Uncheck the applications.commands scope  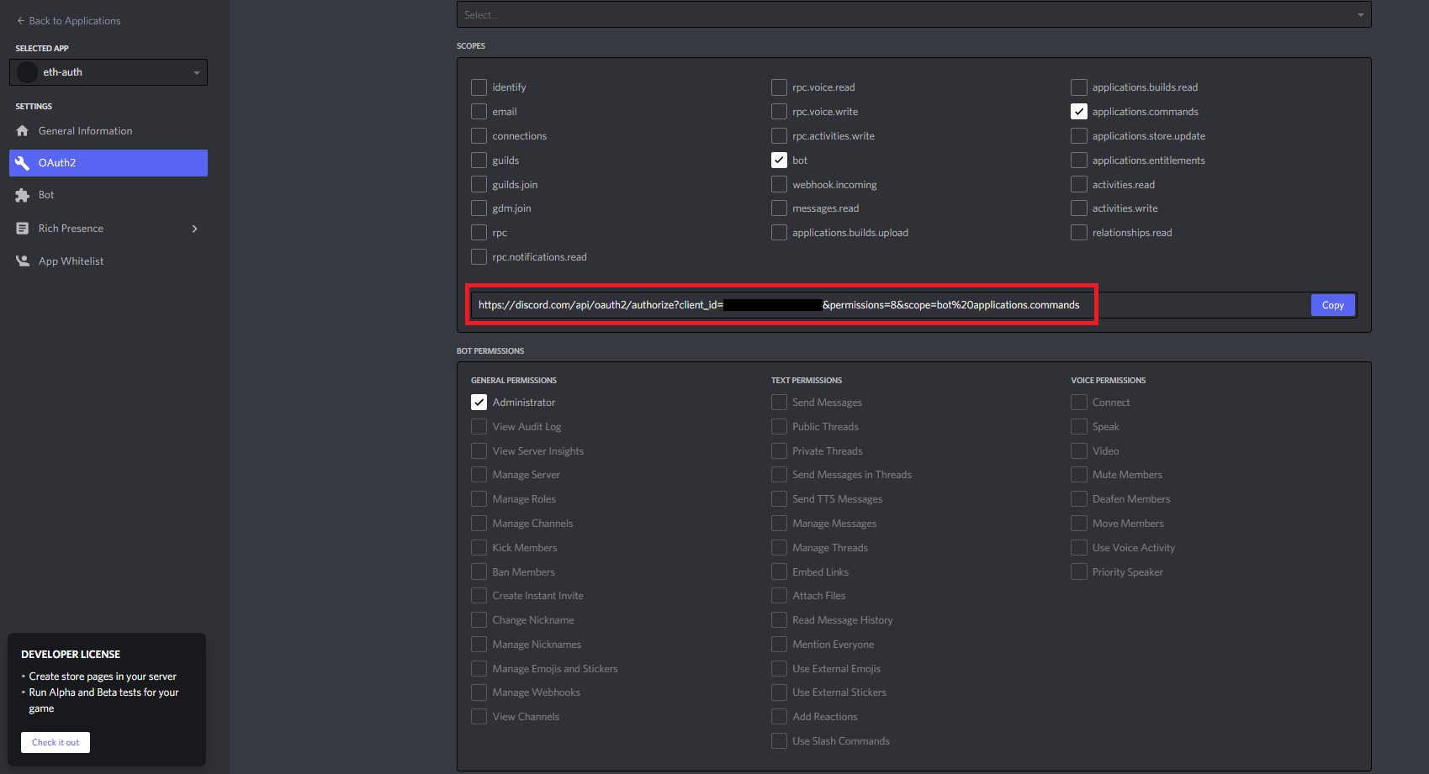pos(1078,112)
